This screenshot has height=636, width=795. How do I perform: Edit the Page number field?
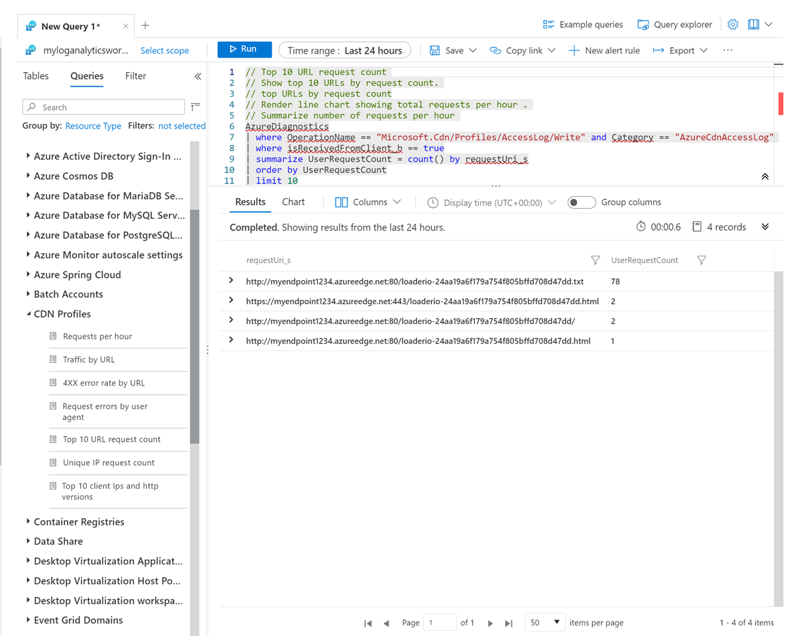(x=440, y=623)
